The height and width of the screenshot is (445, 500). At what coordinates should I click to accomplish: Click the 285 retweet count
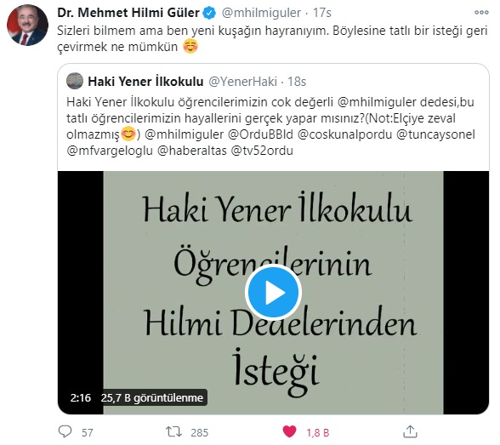click(x=199, y=432)
